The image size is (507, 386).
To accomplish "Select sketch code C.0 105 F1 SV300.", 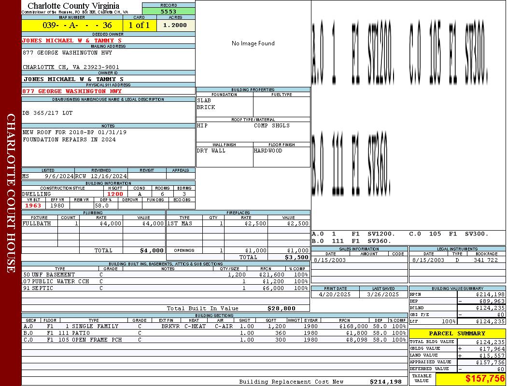I will pos(449,234).
